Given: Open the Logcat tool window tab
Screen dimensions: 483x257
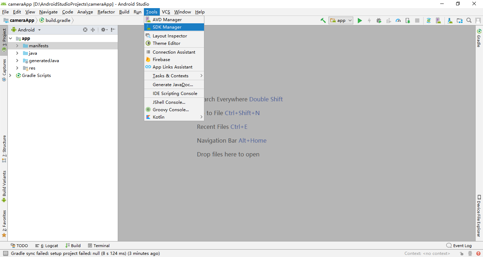Looking at the screenshot, I should click(x=47, y=246).
